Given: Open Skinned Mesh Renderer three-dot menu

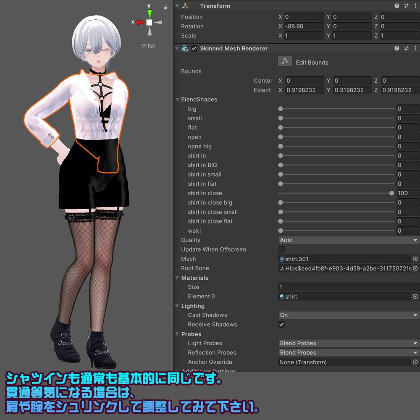Looking at the screenshot, I should [x=415, y=48].
